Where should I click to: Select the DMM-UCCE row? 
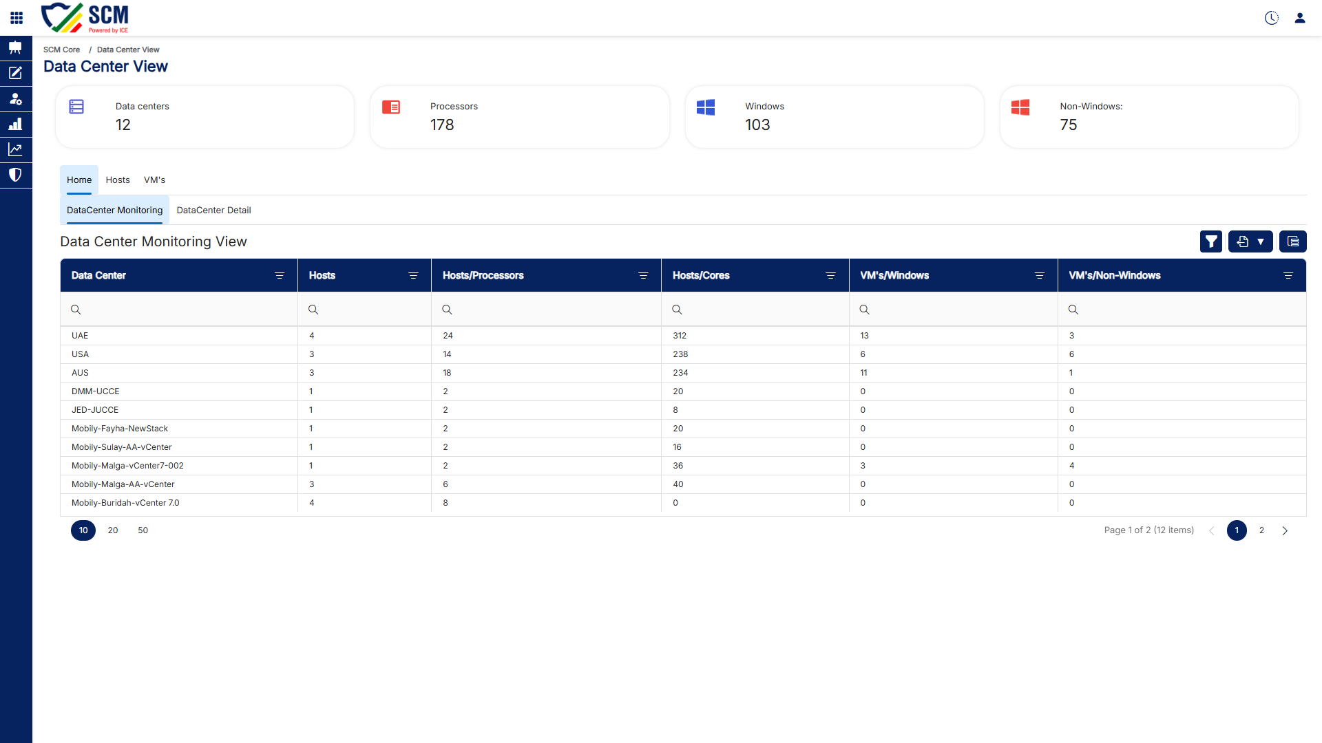click(x=683, y=391)
